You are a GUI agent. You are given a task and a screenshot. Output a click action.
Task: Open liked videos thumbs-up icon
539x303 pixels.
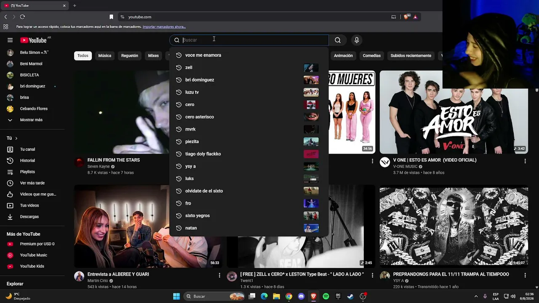point(10,194)
